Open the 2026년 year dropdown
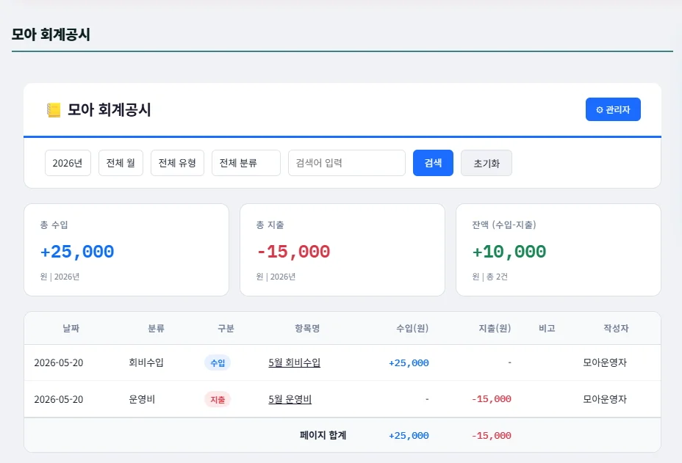Image resolution: width=682 pixels, height=463 pixels. pyautogui.click(x=68, y=163)
